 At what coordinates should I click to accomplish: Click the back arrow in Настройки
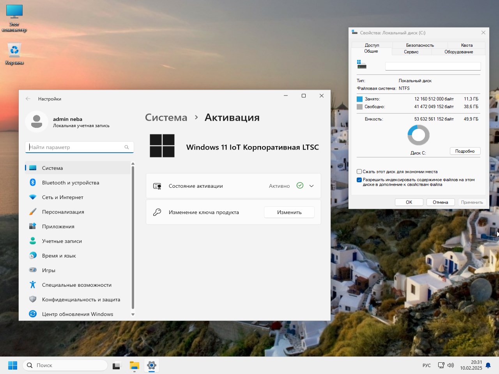pos(28,99)
